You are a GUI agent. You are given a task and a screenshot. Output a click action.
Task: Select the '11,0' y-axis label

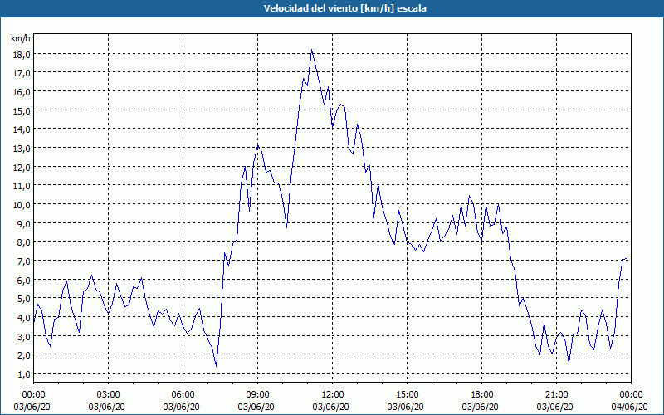tap(22, 185)
